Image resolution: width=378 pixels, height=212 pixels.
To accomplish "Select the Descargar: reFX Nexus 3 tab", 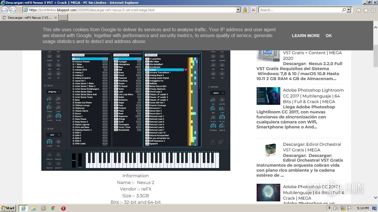I will tap(30, 18).
